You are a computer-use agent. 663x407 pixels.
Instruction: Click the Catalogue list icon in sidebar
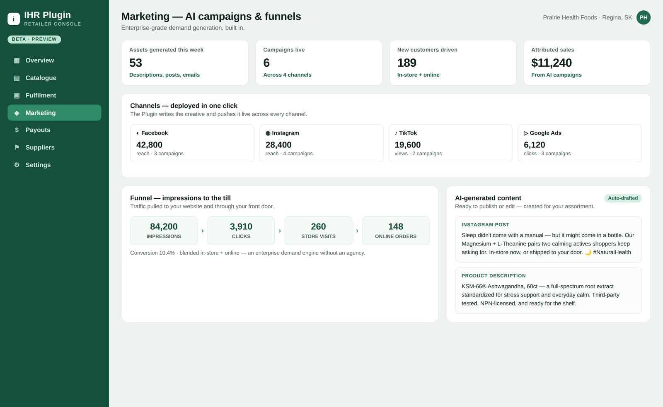pyautogui.click(x=17, y=78)
